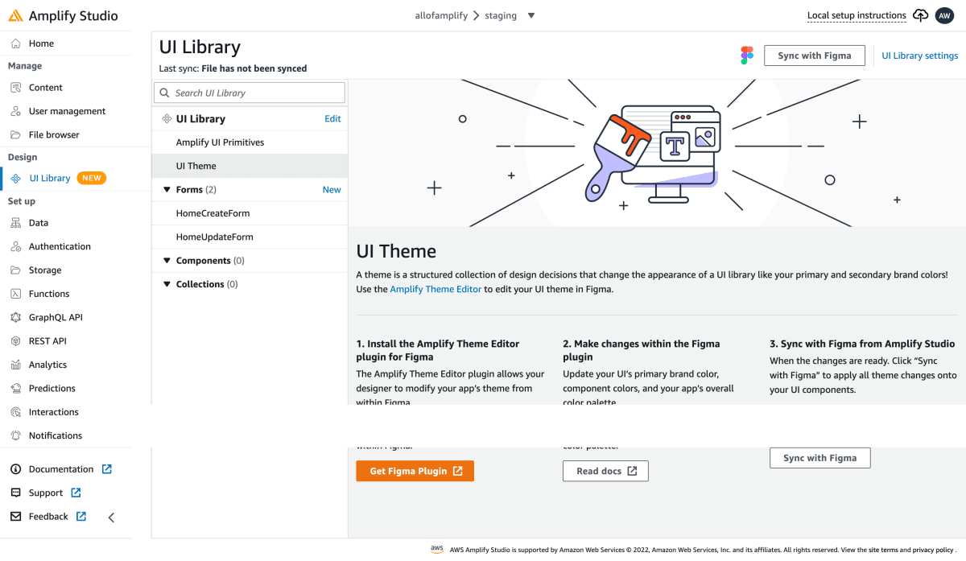Open the staging environment dropdown arrow
The width and height of the screenshot is (966, 561).
point(530,16)
